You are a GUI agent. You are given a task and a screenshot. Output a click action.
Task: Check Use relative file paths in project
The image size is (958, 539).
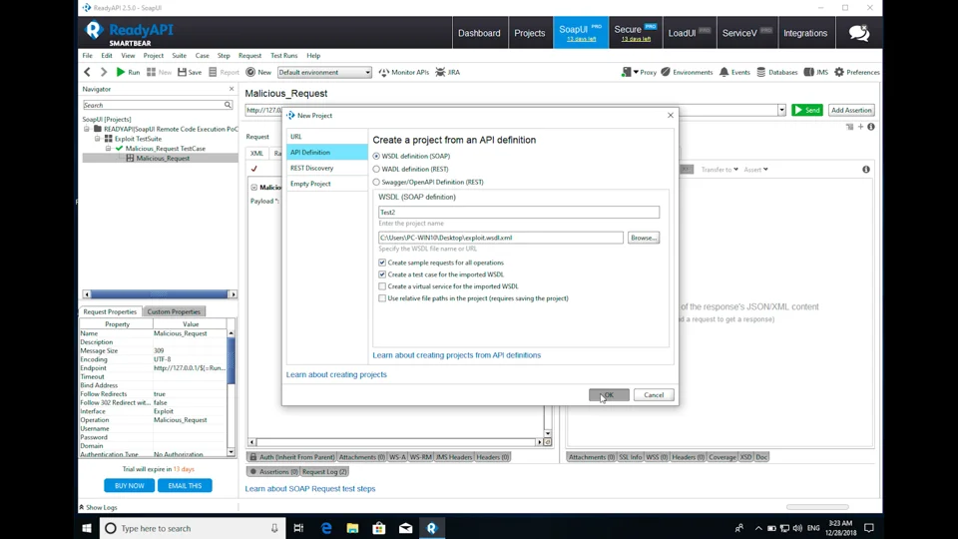[x=382, y=298]
